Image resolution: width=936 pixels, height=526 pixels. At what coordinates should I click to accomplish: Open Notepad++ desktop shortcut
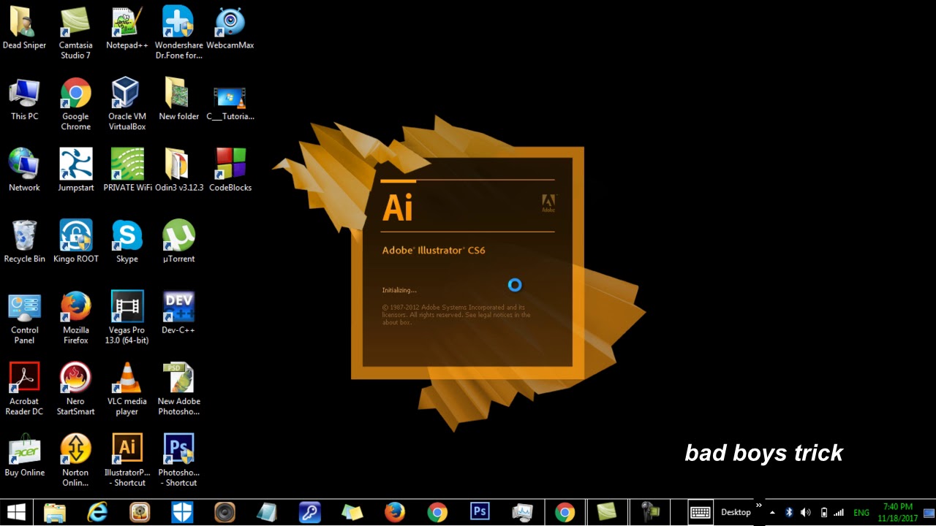127,28
